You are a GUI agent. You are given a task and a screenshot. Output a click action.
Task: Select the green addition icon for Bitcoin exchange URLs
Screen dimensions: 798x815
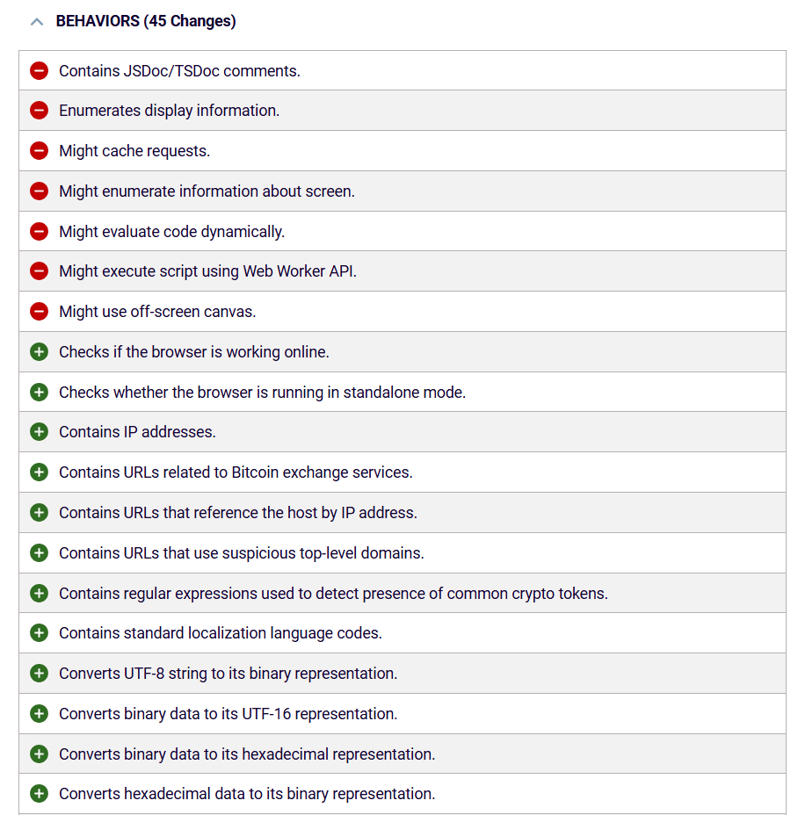click(x=39, y=472)
